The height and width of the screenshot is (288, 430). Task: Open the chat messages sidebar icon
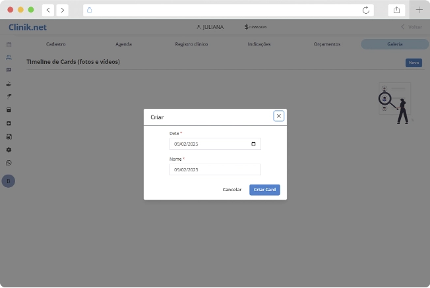[x=9, y=70]
